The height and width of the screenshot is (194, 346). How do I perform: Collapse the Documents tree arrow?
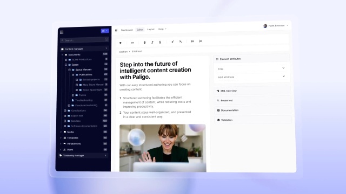[62, 54]
